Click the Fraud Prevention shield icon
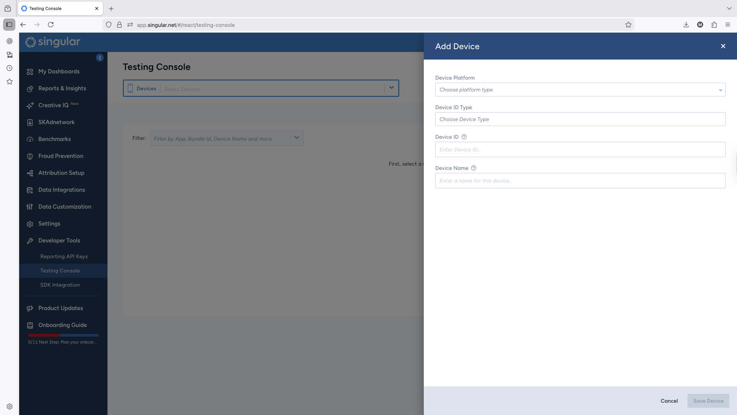Screen dimensions: 737x415 30,156
